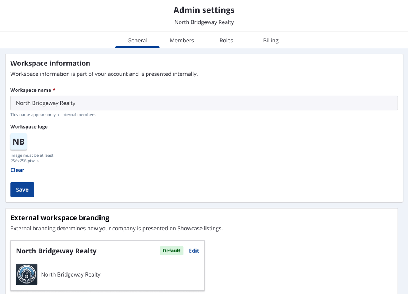The width and height of the screenshot is (408, 294).
Task: Save the workspace information
Action: [x=22, y=190]
